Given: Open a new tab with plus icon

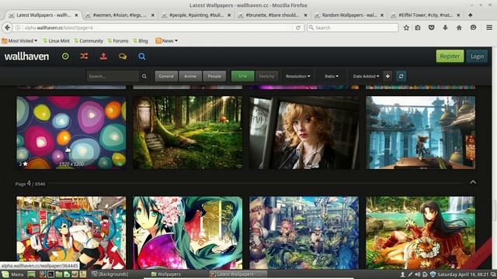Looking at the screenshot, I should [x=471, y=15].
